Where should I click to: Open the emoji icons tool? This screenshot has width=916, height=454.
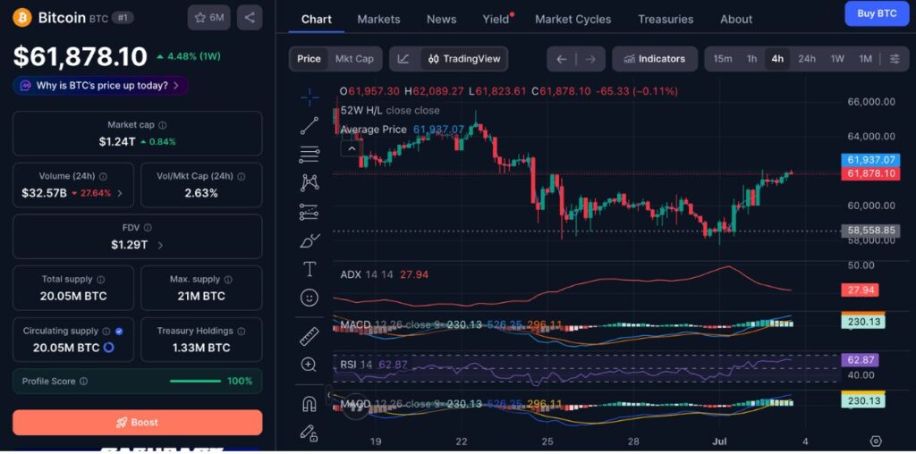(x=309, y=298)
